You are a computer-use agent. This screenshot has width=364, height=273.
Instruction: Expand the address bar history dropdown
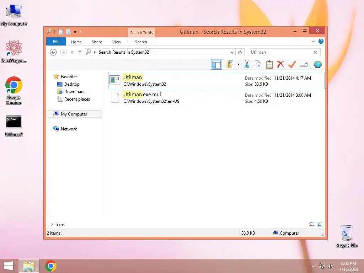(232, 52)
